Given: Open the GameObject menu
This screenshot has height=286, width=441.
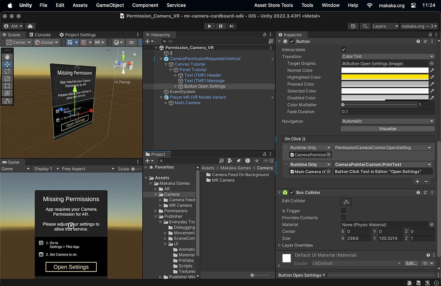Looking at the screenshot, I should (x=109, y=5).
